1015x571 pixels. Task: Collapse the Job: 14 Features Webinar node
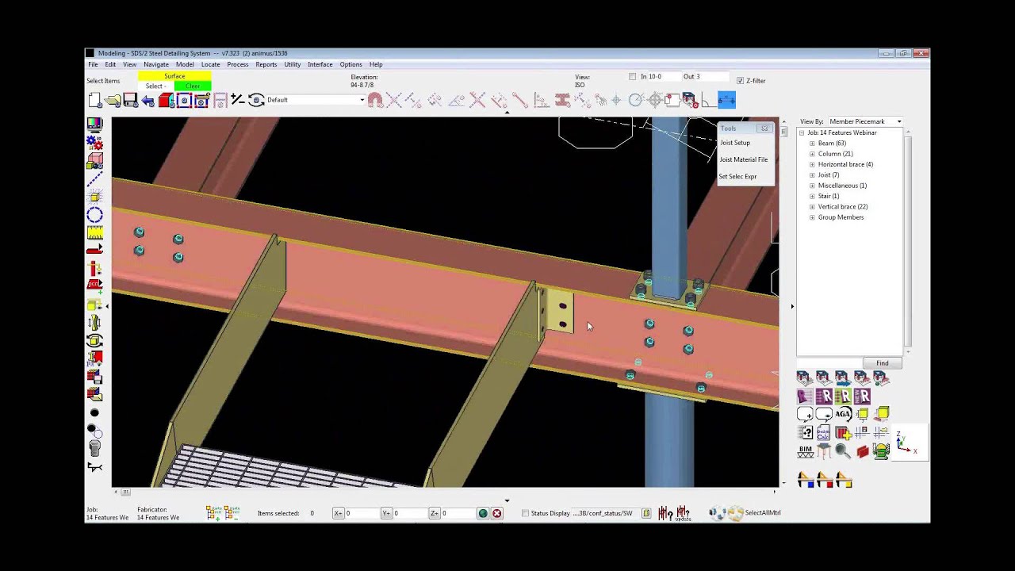pos(802,132)
